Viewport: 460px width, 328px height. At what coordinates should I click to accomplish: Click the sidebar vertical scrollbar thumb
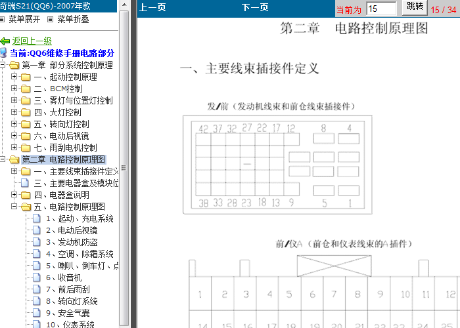pos(124,167)
